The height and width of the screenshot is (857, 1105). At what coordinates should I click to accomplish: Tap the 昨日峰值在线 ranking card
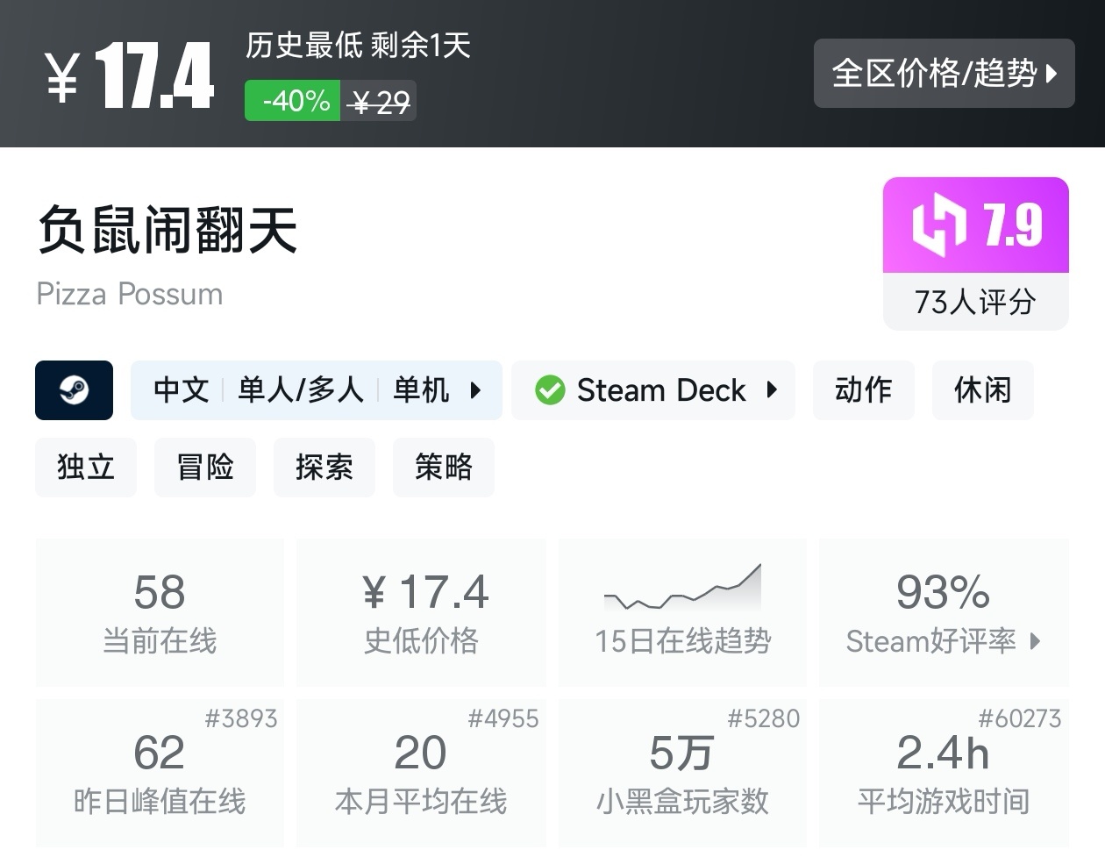click(x=160, y=772)
